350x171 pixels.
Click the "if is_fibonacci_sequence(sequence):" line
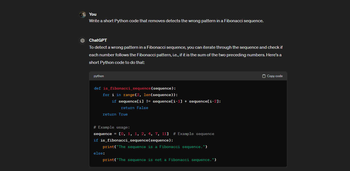[133, 140]
